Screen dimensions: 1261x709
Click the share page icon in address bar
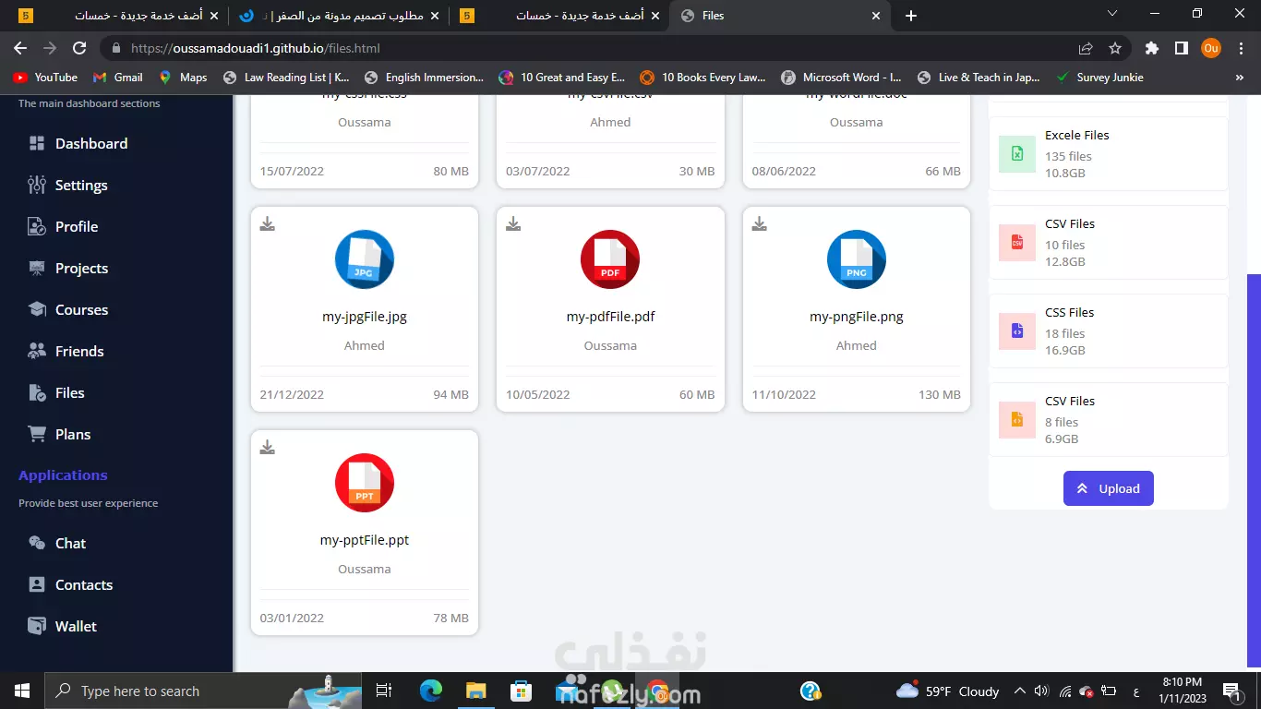[x=1086, y=48]
